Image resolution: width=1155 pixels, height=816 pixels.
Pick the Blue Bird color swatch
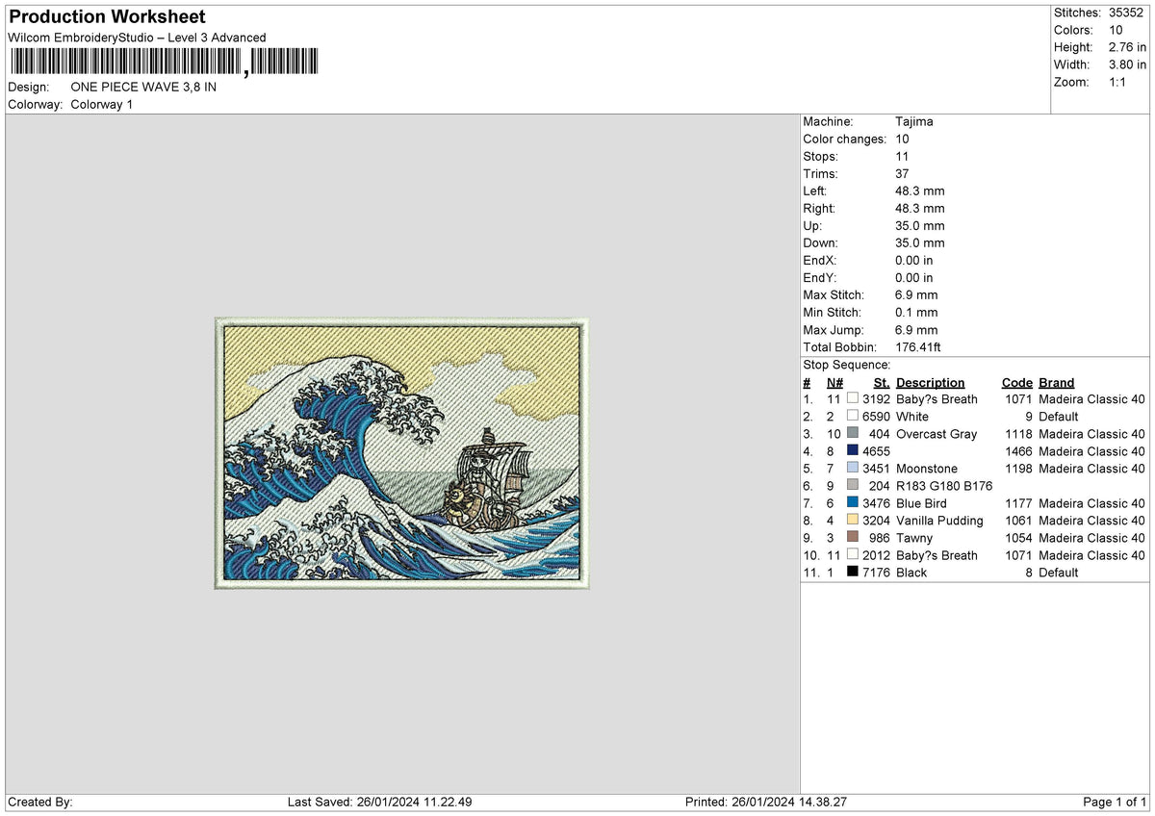click(x=853, y=503)
